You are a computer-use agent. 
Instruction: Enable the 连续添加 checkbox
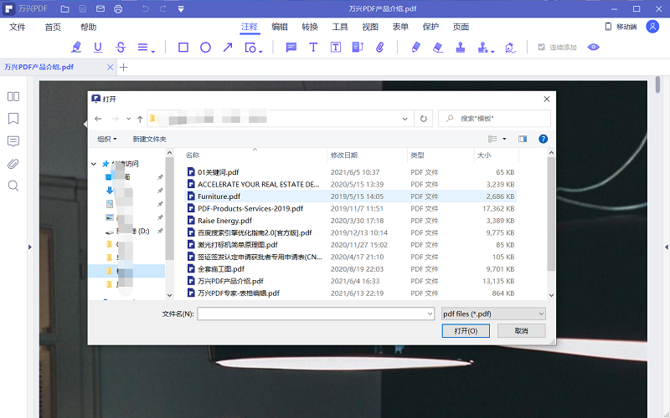point(542,48)
